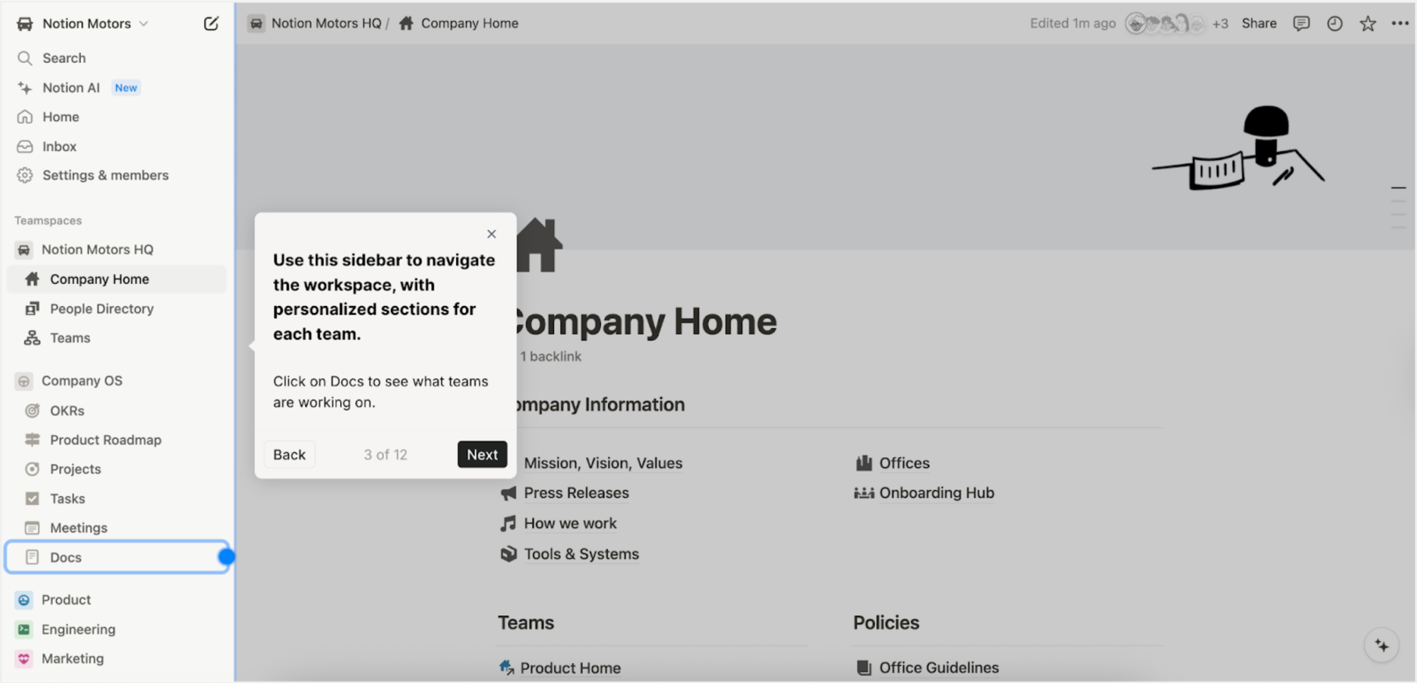Click the Policies heading
This screenshot has height=683, width=1417.
(x=886, y=623)
